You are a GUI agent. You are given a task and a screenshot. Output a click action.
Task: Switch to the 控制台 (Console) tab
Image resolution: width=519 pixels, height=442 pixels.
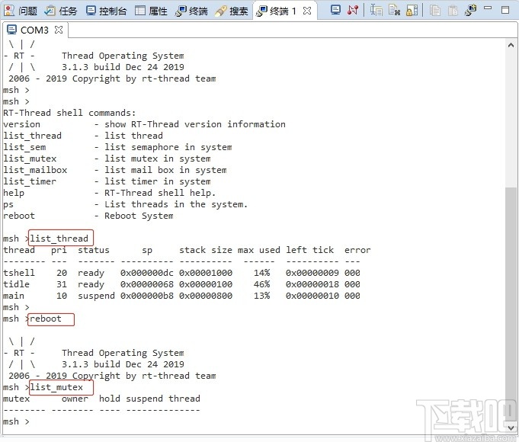pyautogui.click(x=106, y=11)
